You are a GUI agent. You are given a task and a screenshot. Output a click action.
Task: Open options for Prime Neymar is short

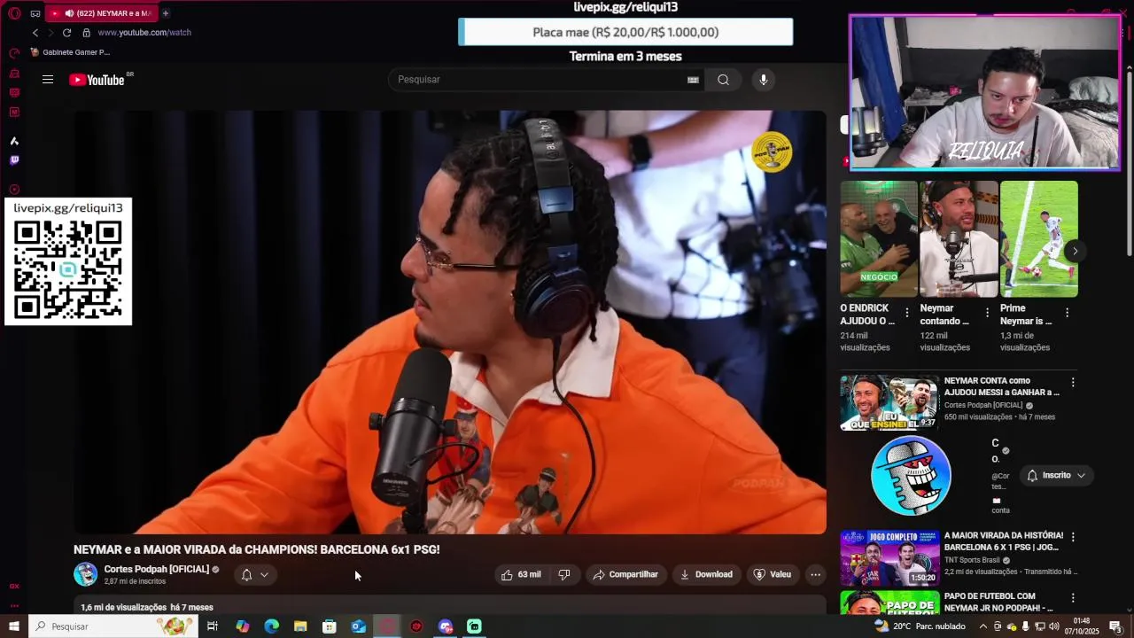click(x=1067, y=313)
